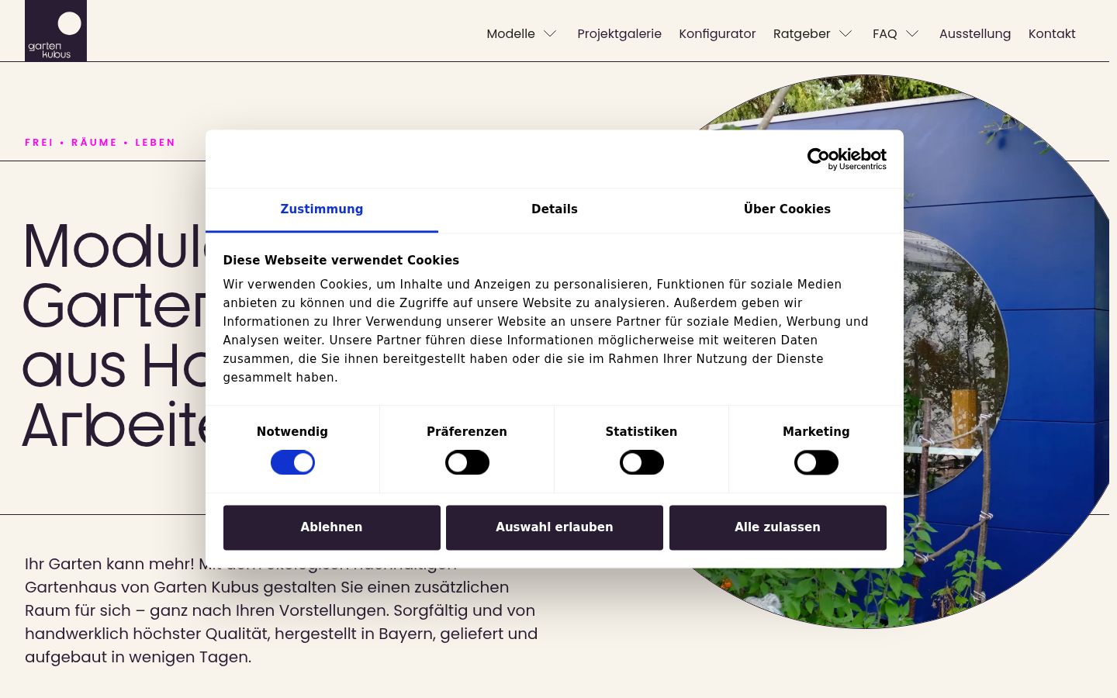The width and height of the screenshot is (1117, 698).
Task: Click the Ablehnen button
Action: click(x=331, y=527)
